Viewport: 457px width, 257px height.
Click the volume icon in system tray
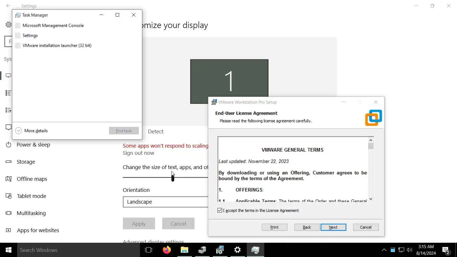[x=410, y=250]
